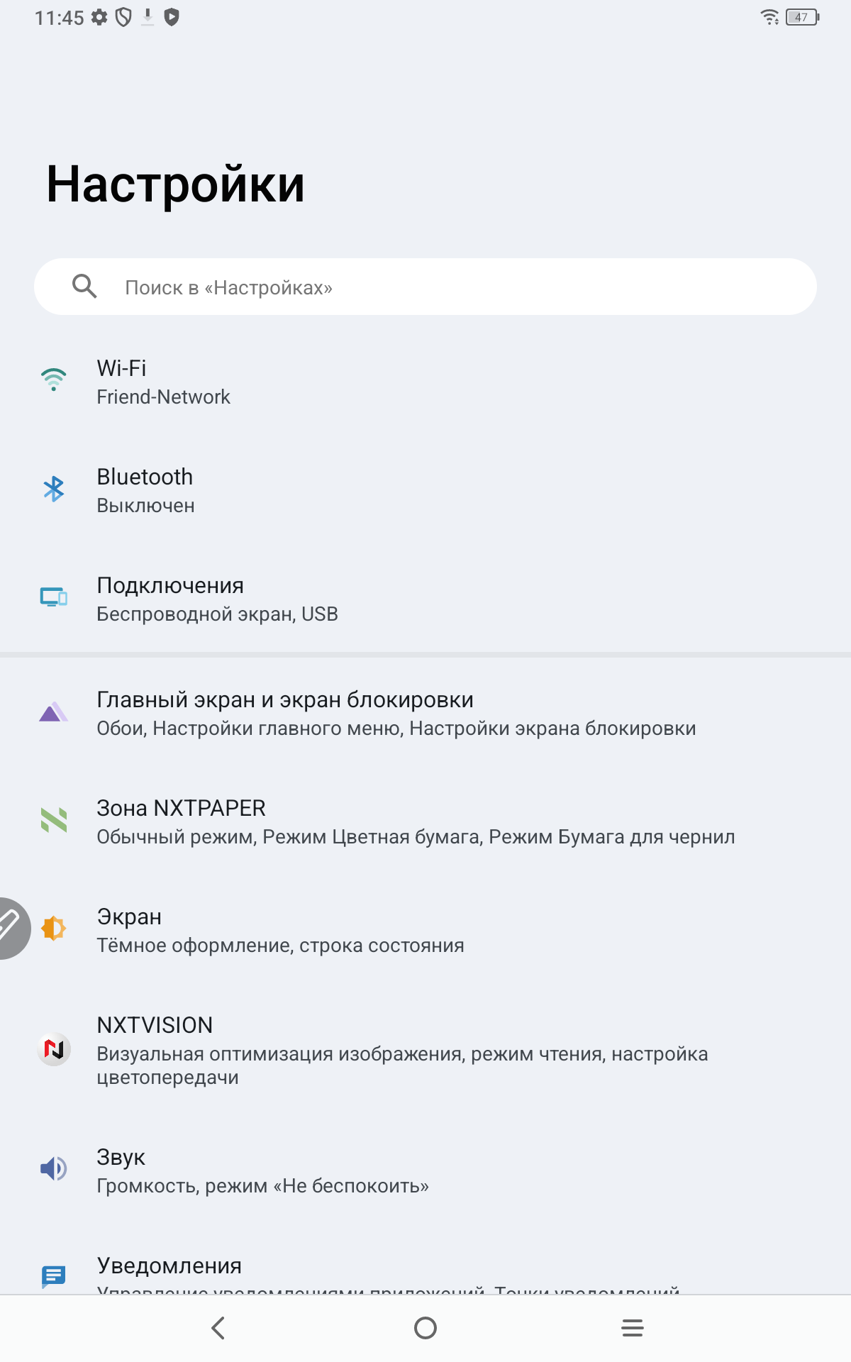
Task: Open recent apps from navigation bar
Action: pyautogui.click(x=633, y=1328)
